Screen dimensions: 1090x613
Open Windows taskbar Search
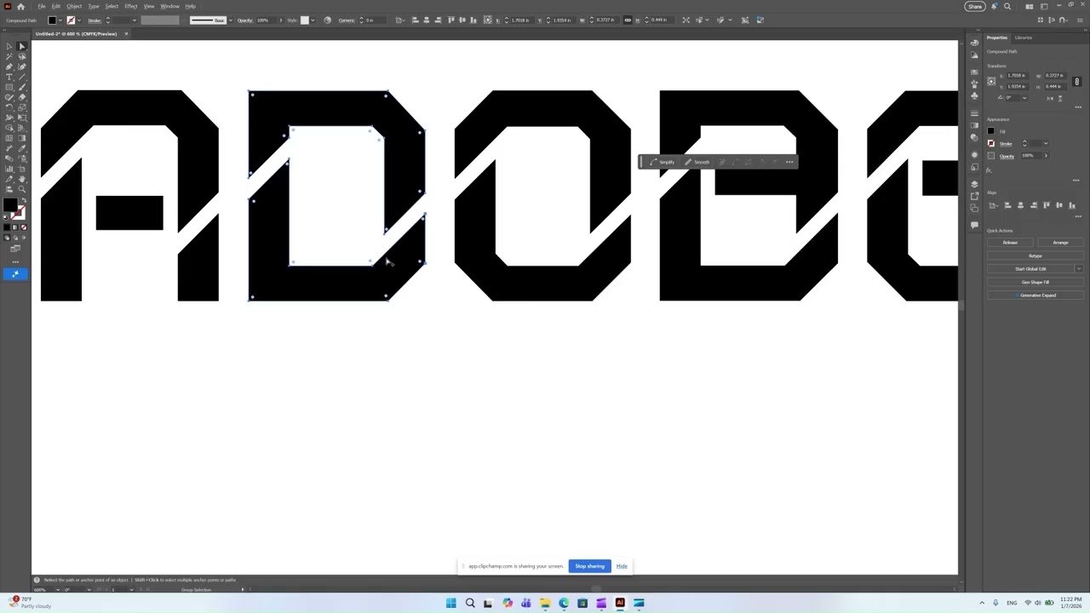[469, 603]
